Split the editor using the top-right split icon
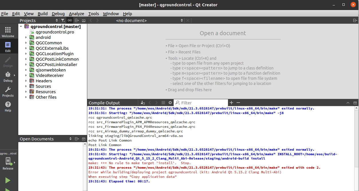The width and height of the screenshot is (359, 191). pyautogui.click(x=355, y=20)
